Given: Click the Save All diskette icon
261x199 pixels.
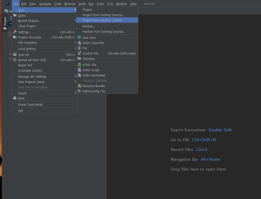Looking at the screenshot, I should 15,55.
